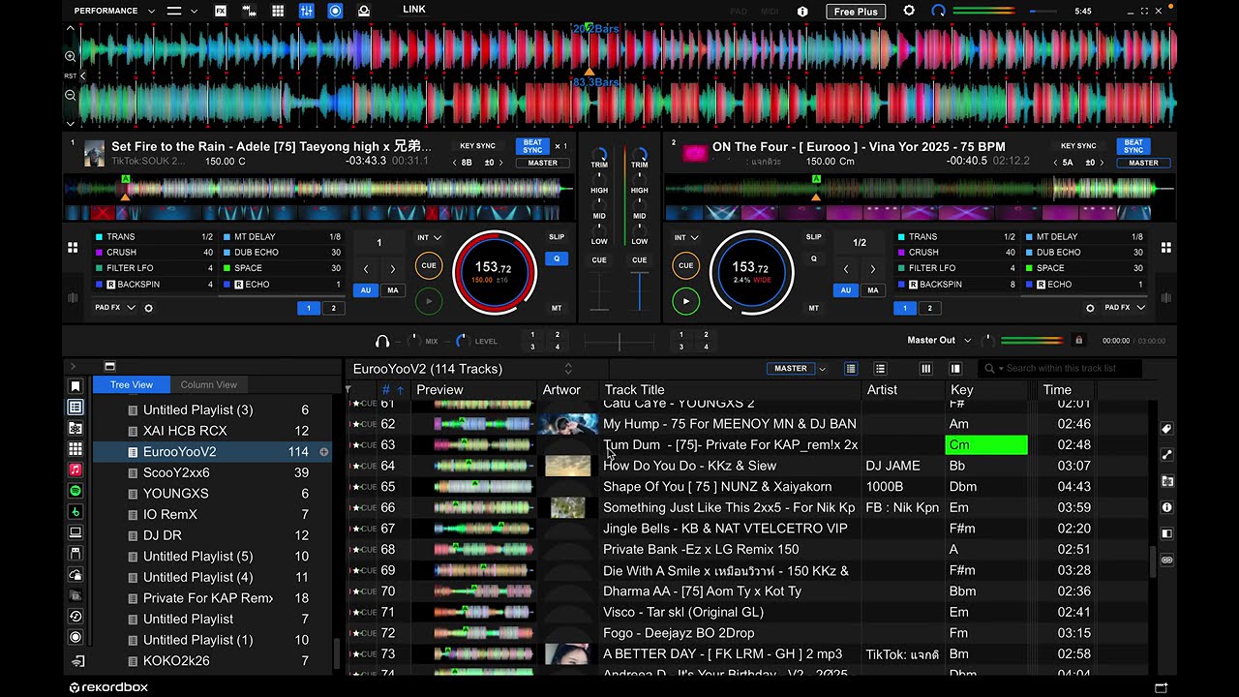Open the PAD FX settings gear on deck 1

[148, 308]
